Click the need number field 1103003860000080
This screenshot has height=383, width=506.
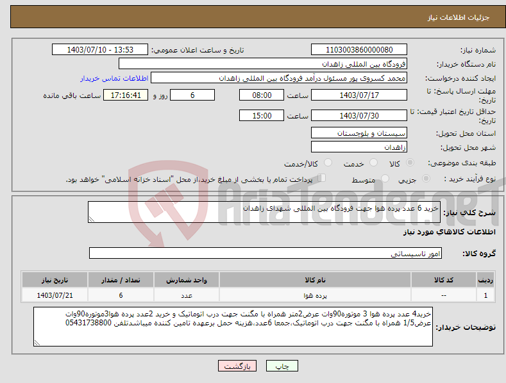[x=359, y=50]
